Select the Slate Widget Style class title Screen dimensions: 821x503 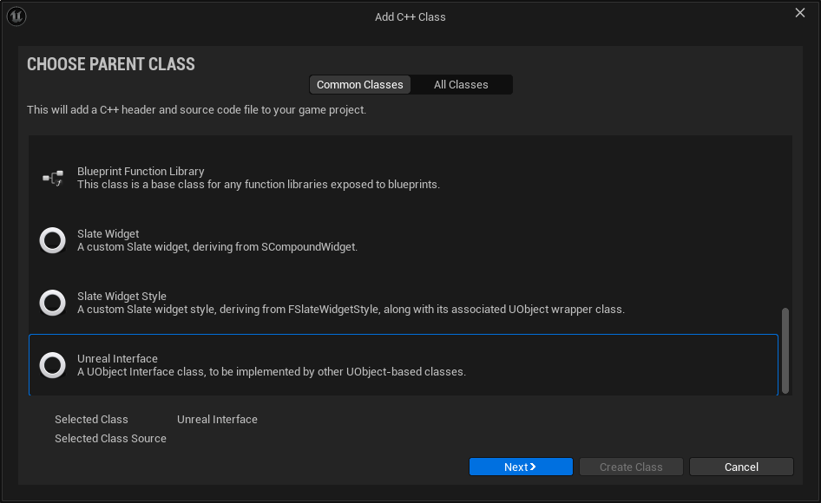pyautogui.click(x=122, y=296)
